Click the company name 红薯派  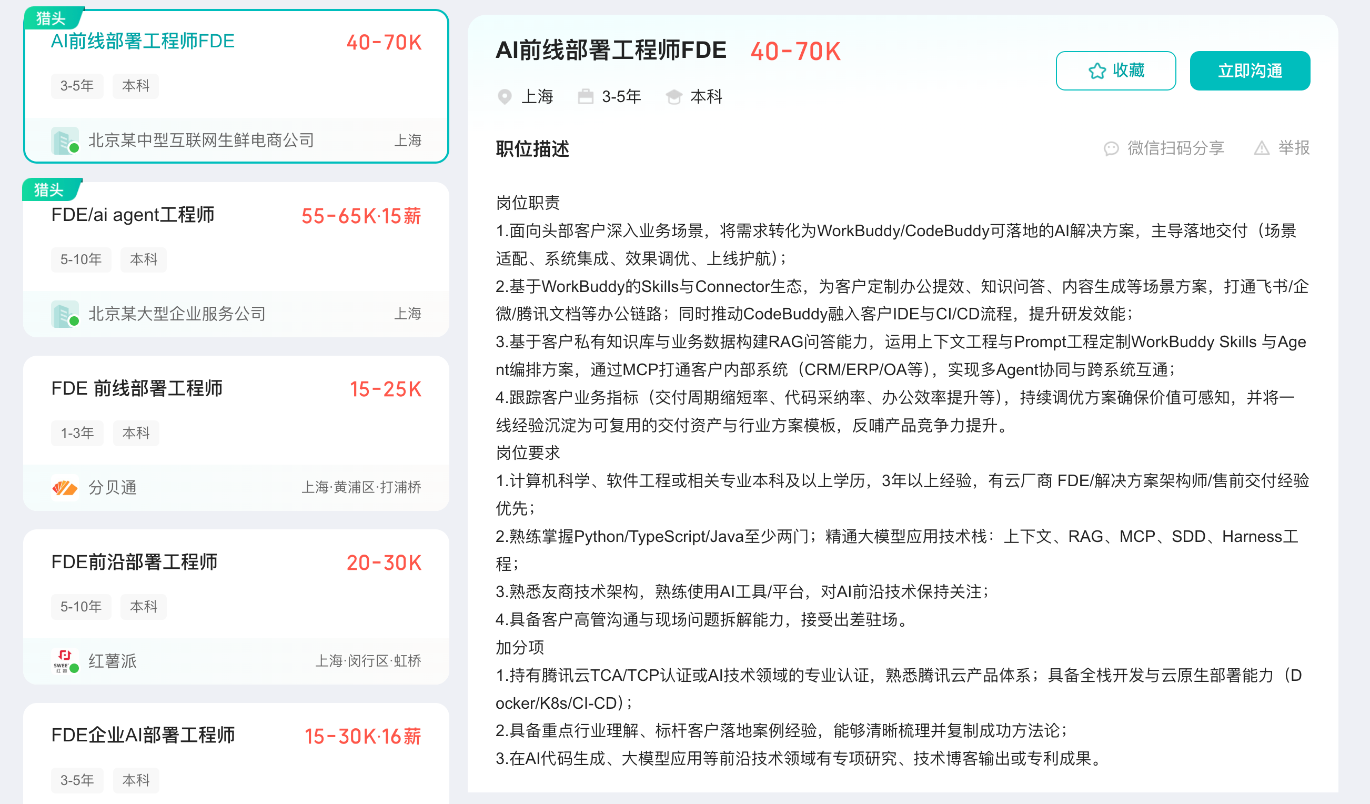coord(112,661)
